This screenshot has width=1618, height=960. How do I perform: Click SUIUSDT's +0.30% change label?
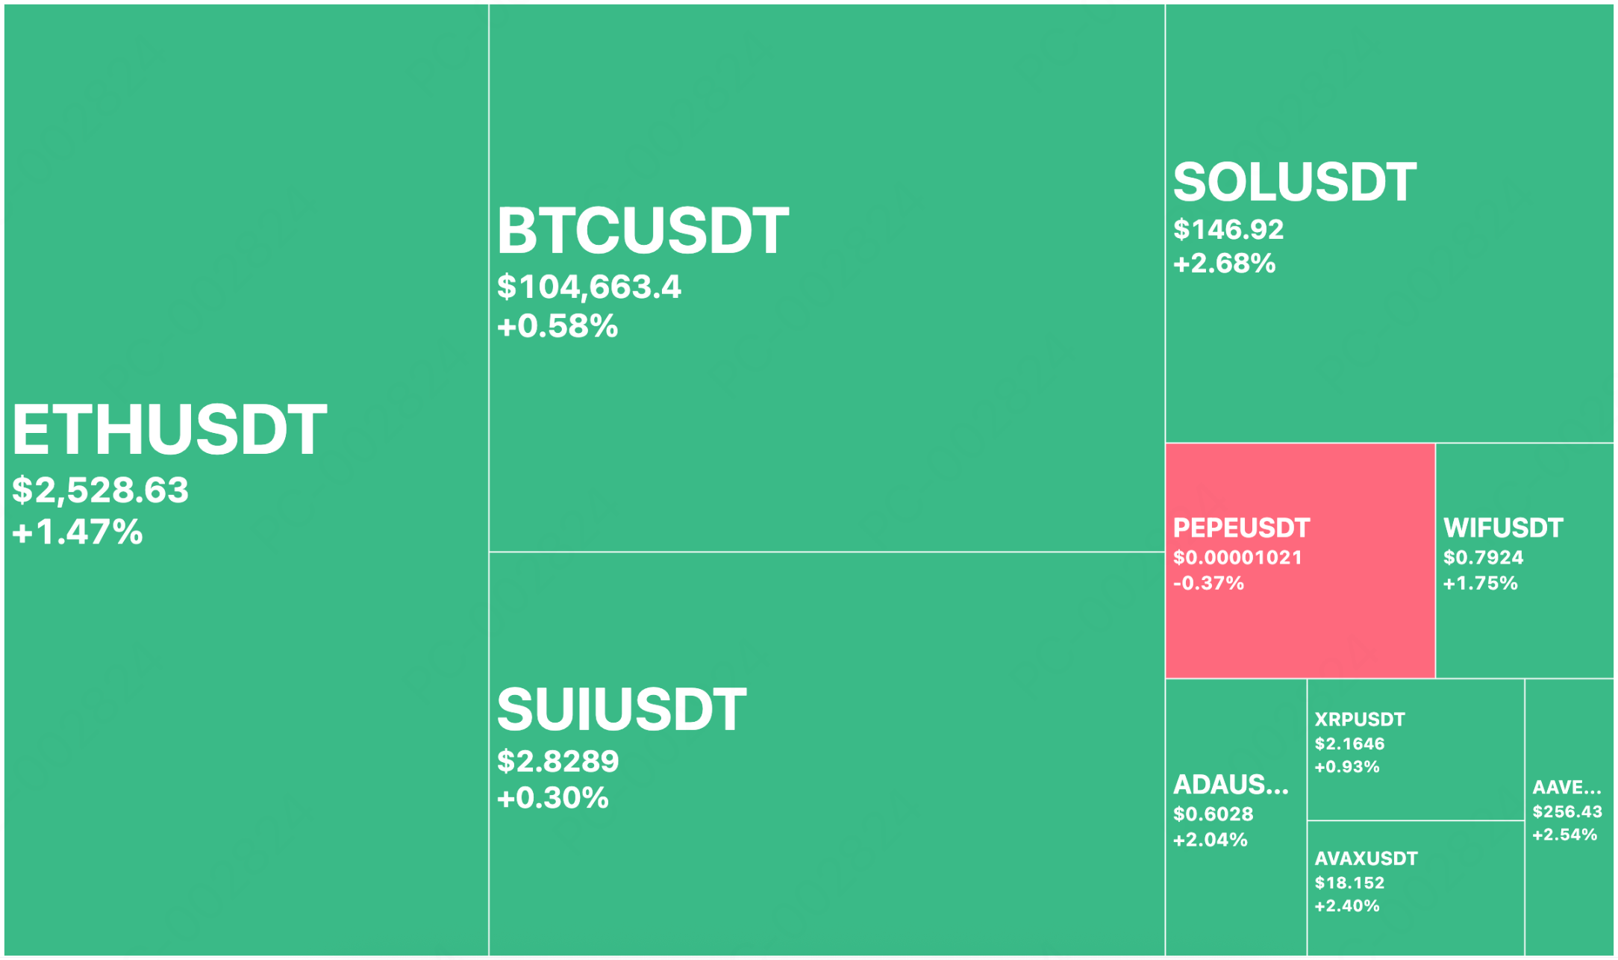click(553, 798)
